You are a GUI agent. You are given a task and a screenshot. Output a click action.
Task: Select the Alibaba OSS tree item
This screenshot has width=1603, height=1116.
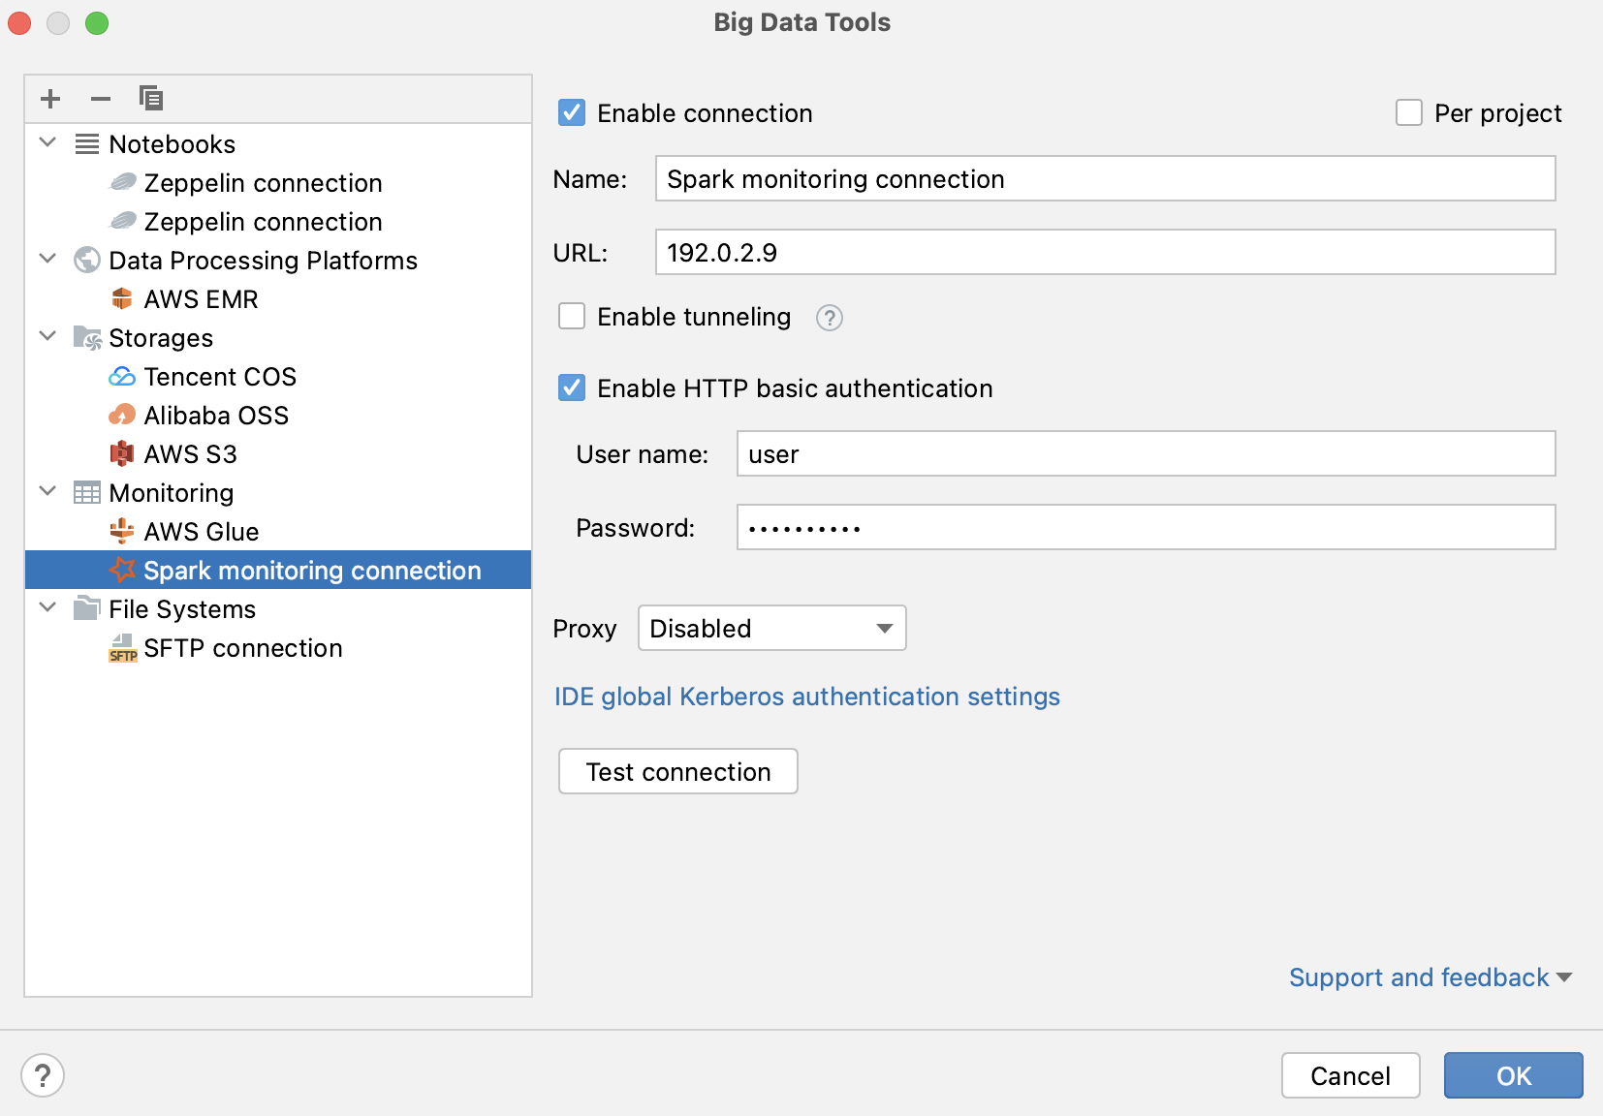pyautogui.click(x=278, y=415)
